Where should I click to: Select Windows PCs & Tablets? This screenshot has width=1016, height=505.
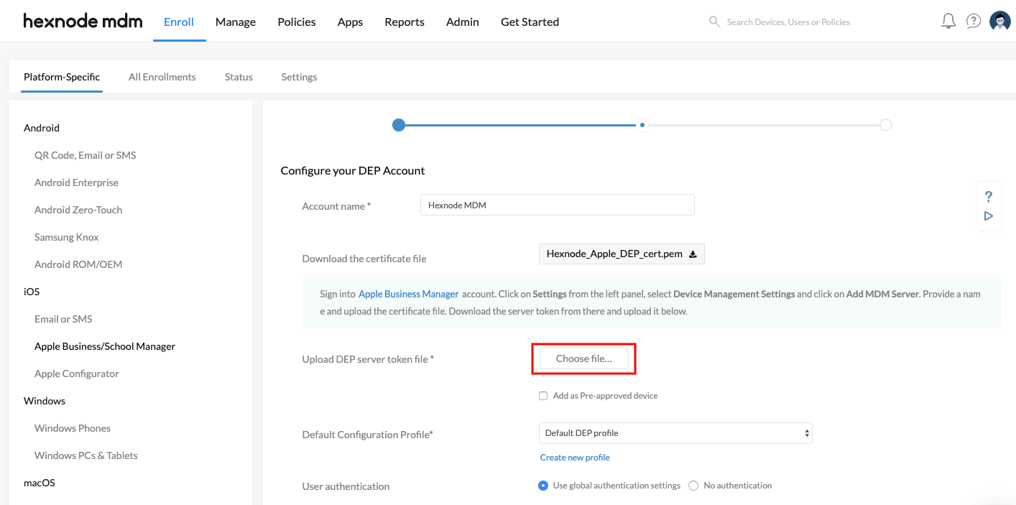[86, 455]
